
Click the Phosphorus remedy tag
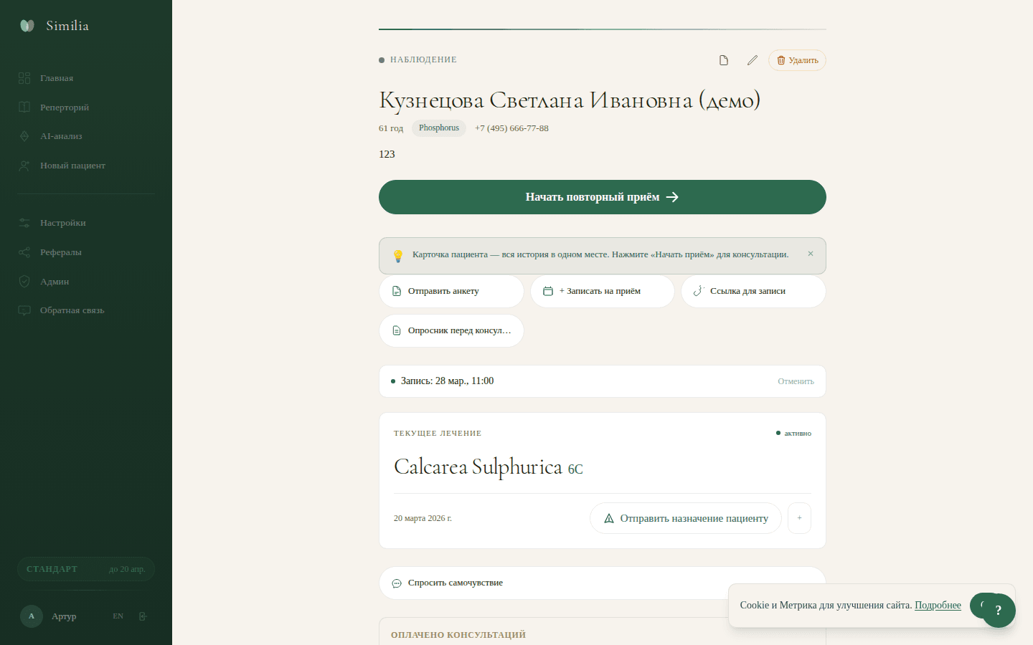[x=438, y=128]
